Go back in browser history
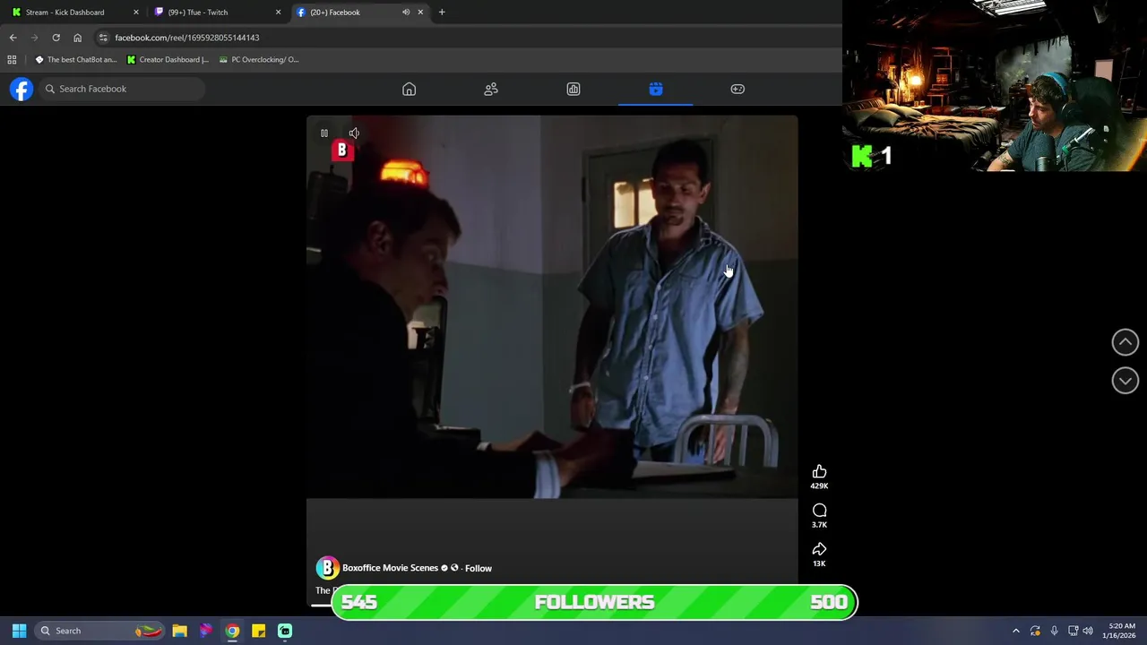The height and width of the screenshot is (645, 1147). point(13,38)
